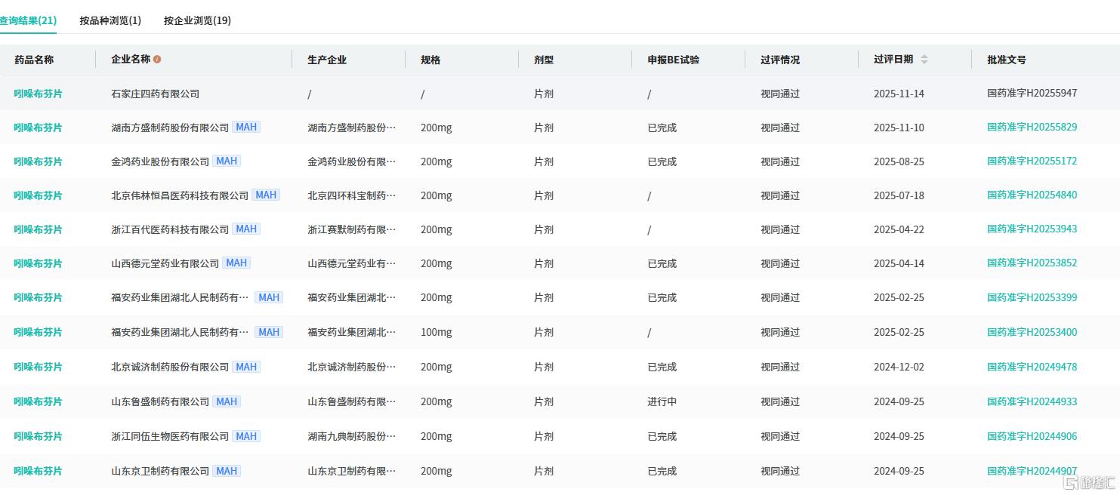The height and width of the screenshot is (495, 1120).
Task: Open approval number 国药准字H20249478
Action: [1032, 367]
